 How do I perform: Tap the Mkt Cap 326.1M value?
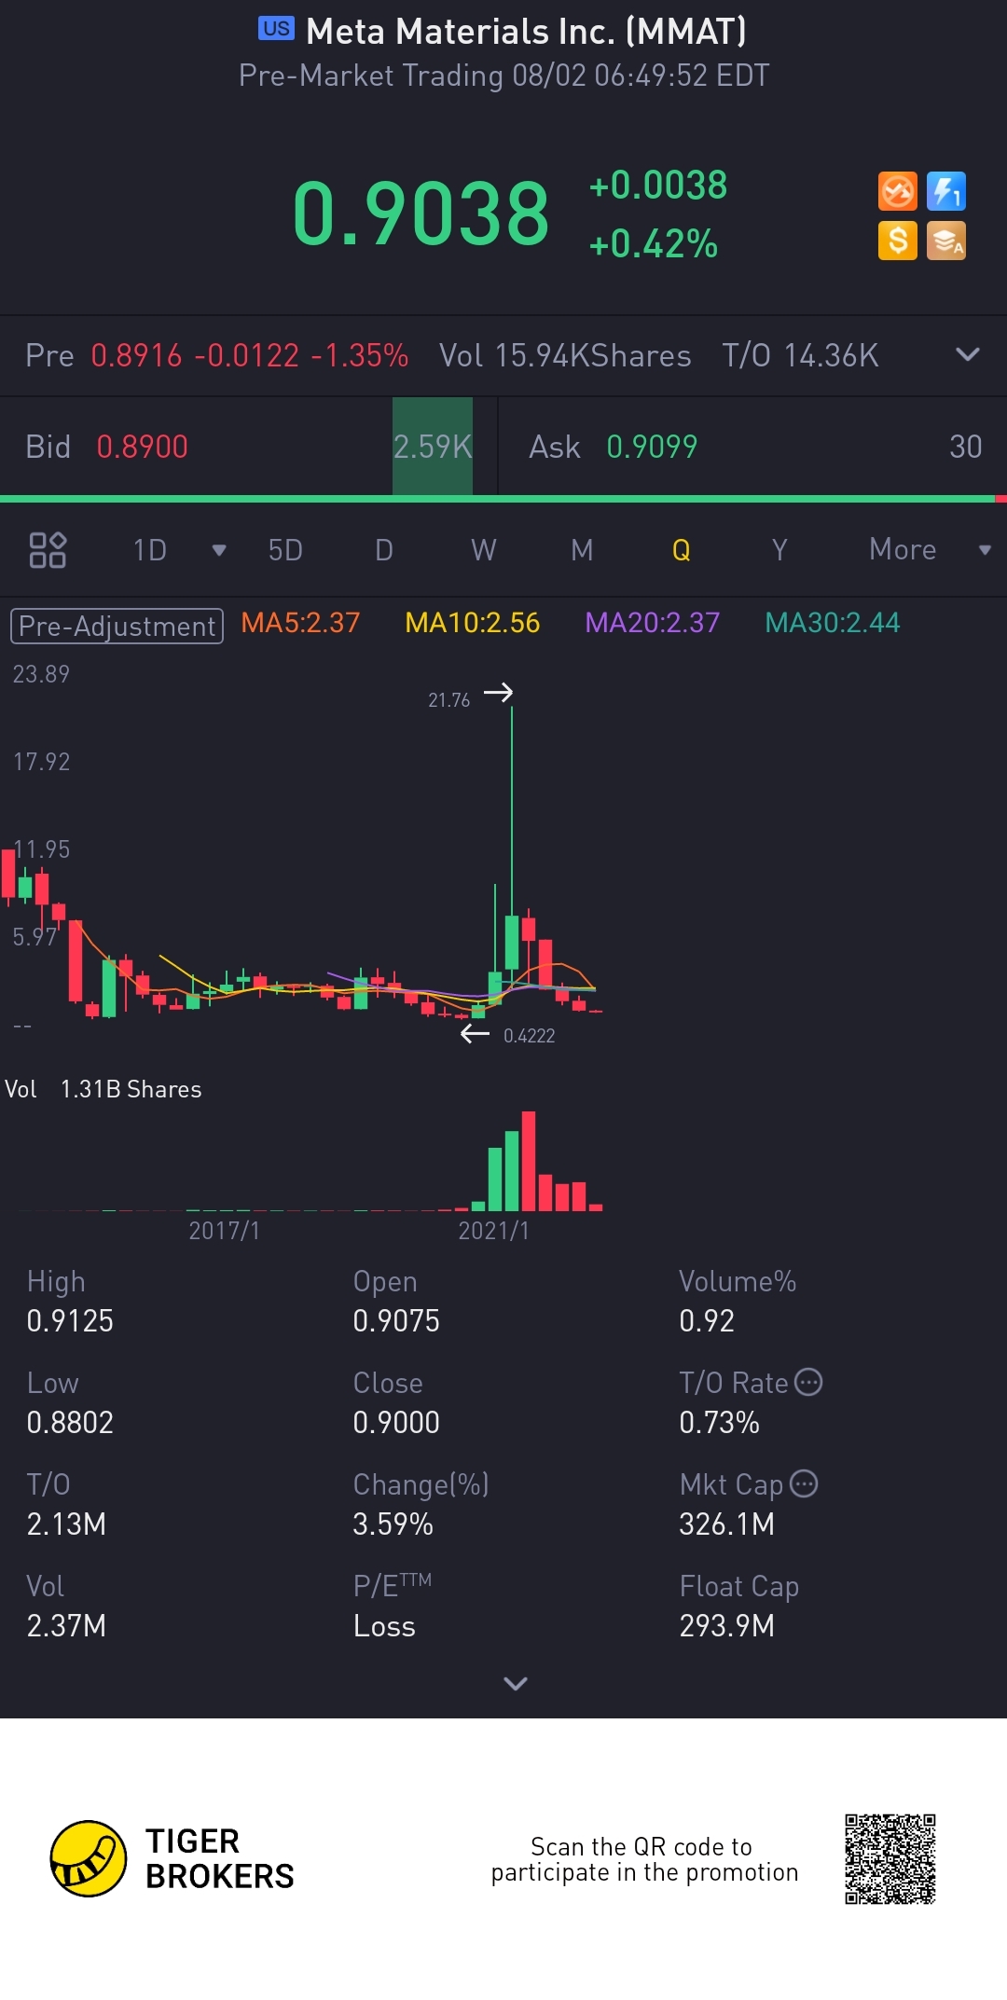point(727,1524)
